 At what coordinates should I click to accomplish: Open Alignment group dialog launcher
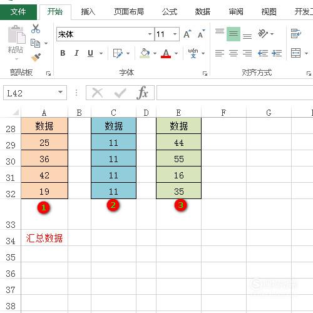(x=309, y=73)
